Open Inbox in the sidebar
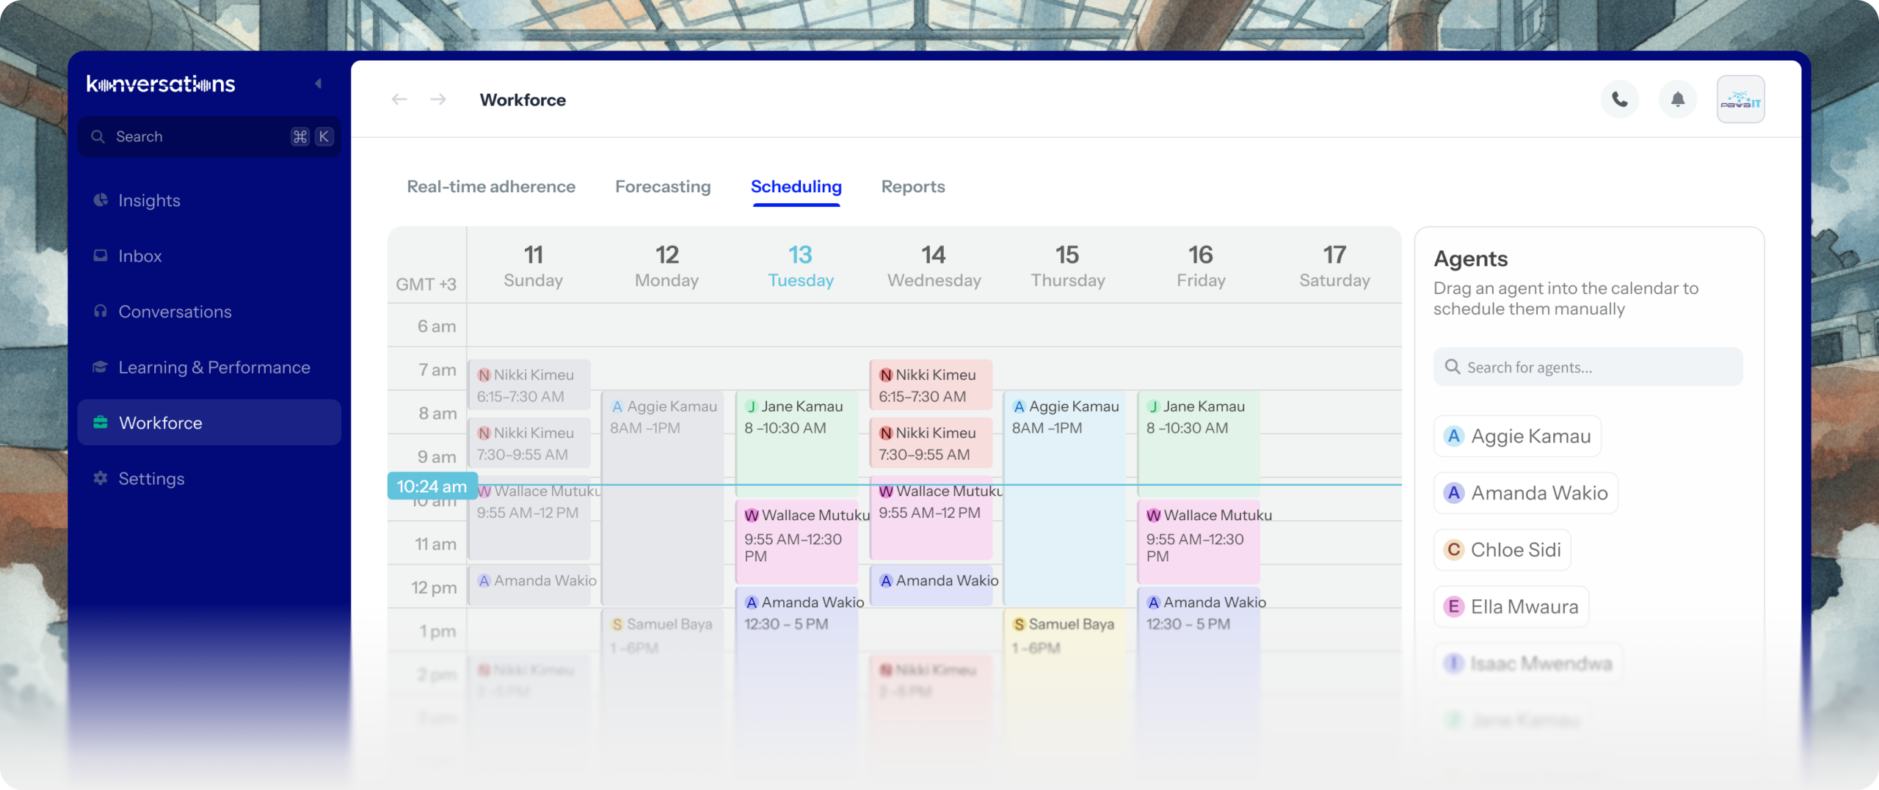The width and height of the screenshot is (1879, 790). click(139, 256)
